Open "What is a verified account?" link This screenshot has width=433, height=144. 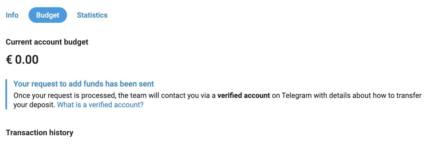(x=100, y=105)
